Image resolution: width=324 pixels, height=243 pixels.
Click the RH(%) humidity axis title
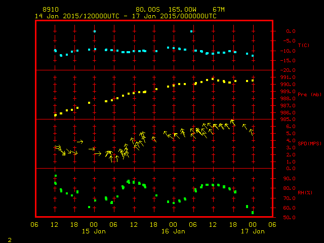pyautogui.click(x=305, y=192)
